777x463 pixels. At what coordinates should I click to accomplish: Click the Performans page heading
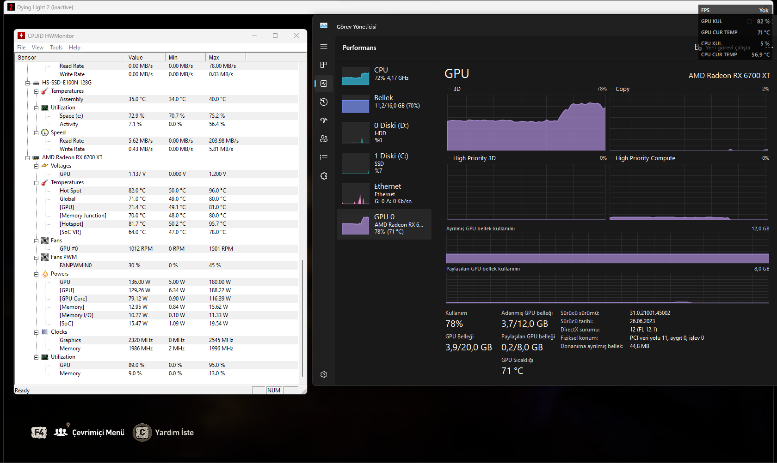(x=359, y=48)
